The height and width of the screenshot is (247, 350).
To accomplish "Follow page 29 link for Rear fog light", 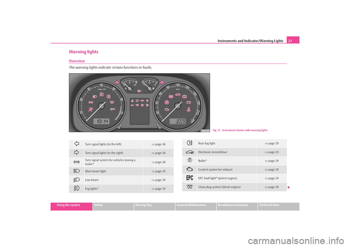I will pyautogui.click(x=272, y=144).
